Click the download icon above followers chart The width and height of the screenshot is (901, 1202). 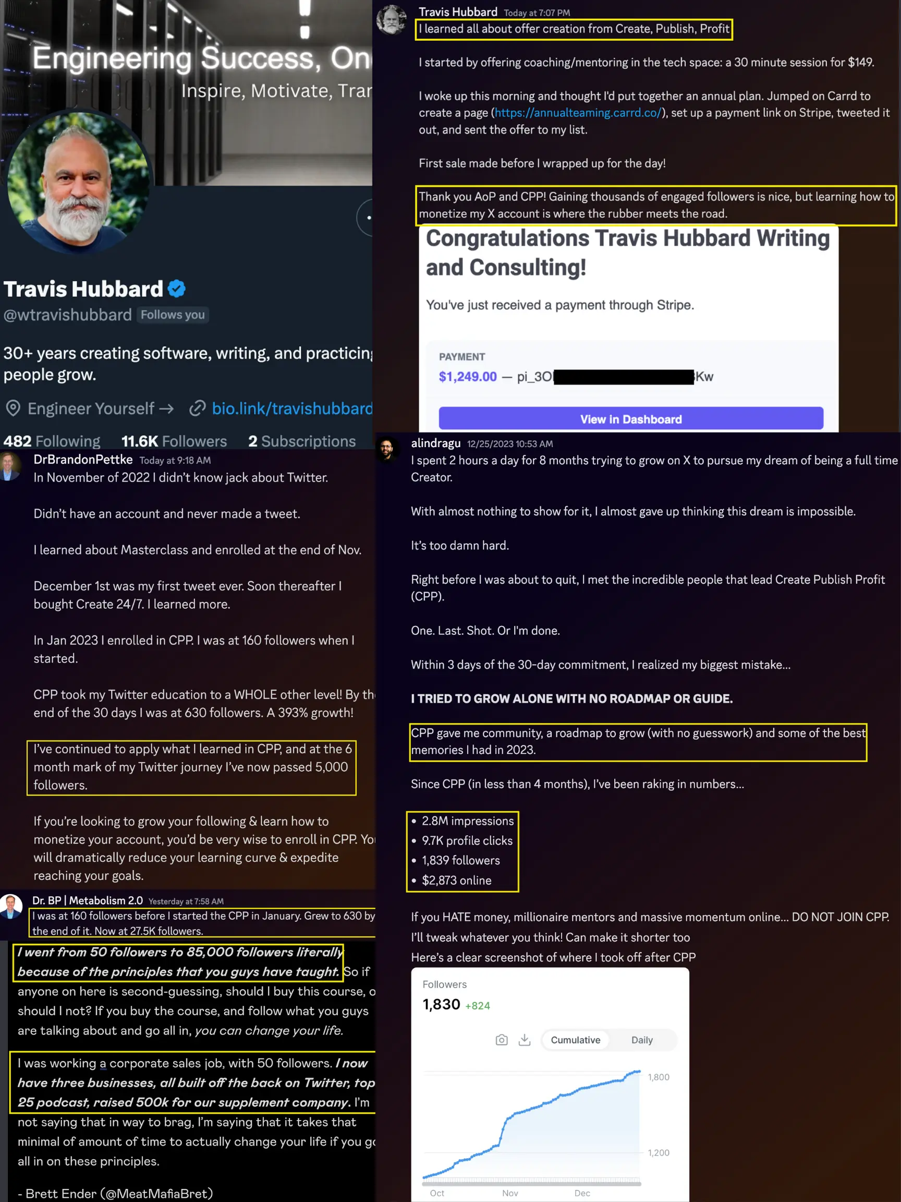coord(524,1040)
